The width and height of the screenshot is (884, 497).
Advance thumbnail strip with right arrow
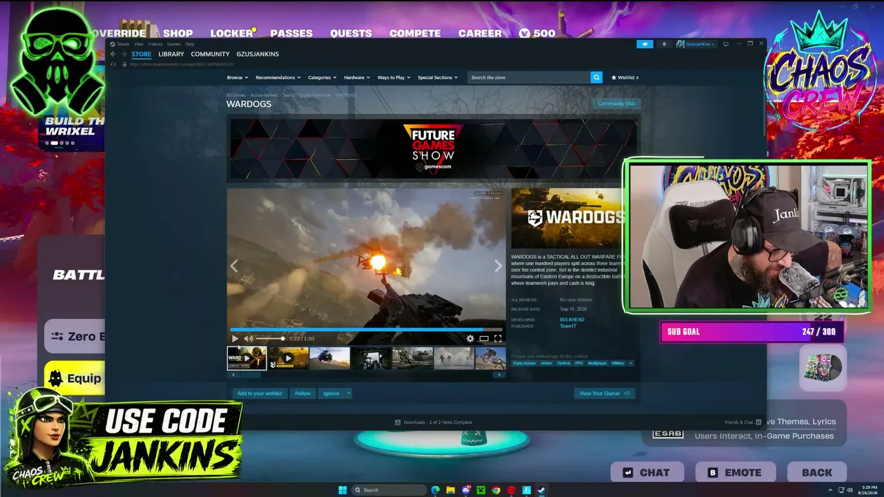pos(499,375)
